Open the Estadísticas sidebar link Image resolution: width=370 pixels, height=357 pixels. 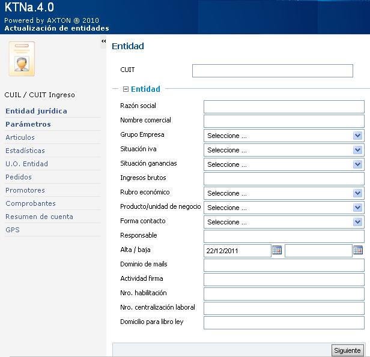click(25, 151)
